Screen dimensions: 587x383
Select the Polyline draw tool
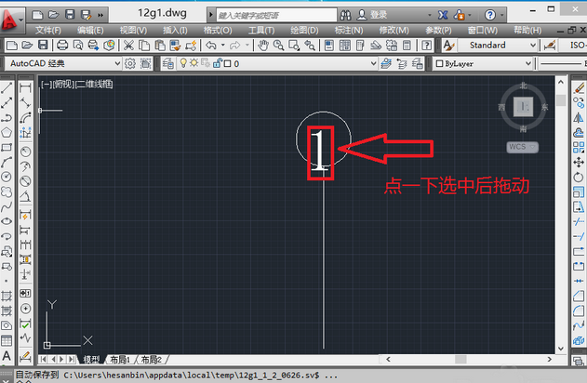click(7, 118)
